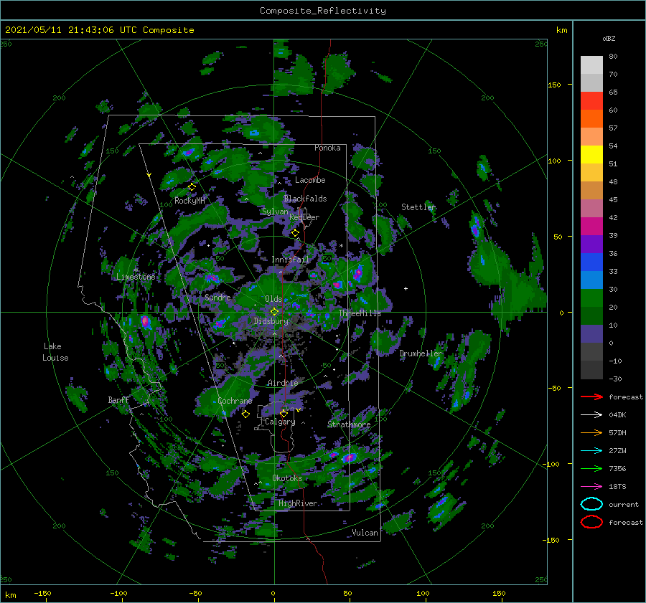Click the 'km' unit label at bottom left
This screenshot has height=603, width=646.
click(x=10, y=595)
